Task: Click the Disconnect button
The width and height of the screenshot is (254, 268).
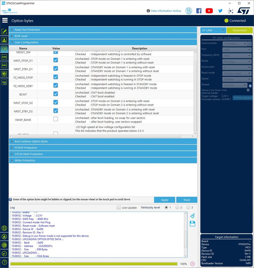Action: 240,30
